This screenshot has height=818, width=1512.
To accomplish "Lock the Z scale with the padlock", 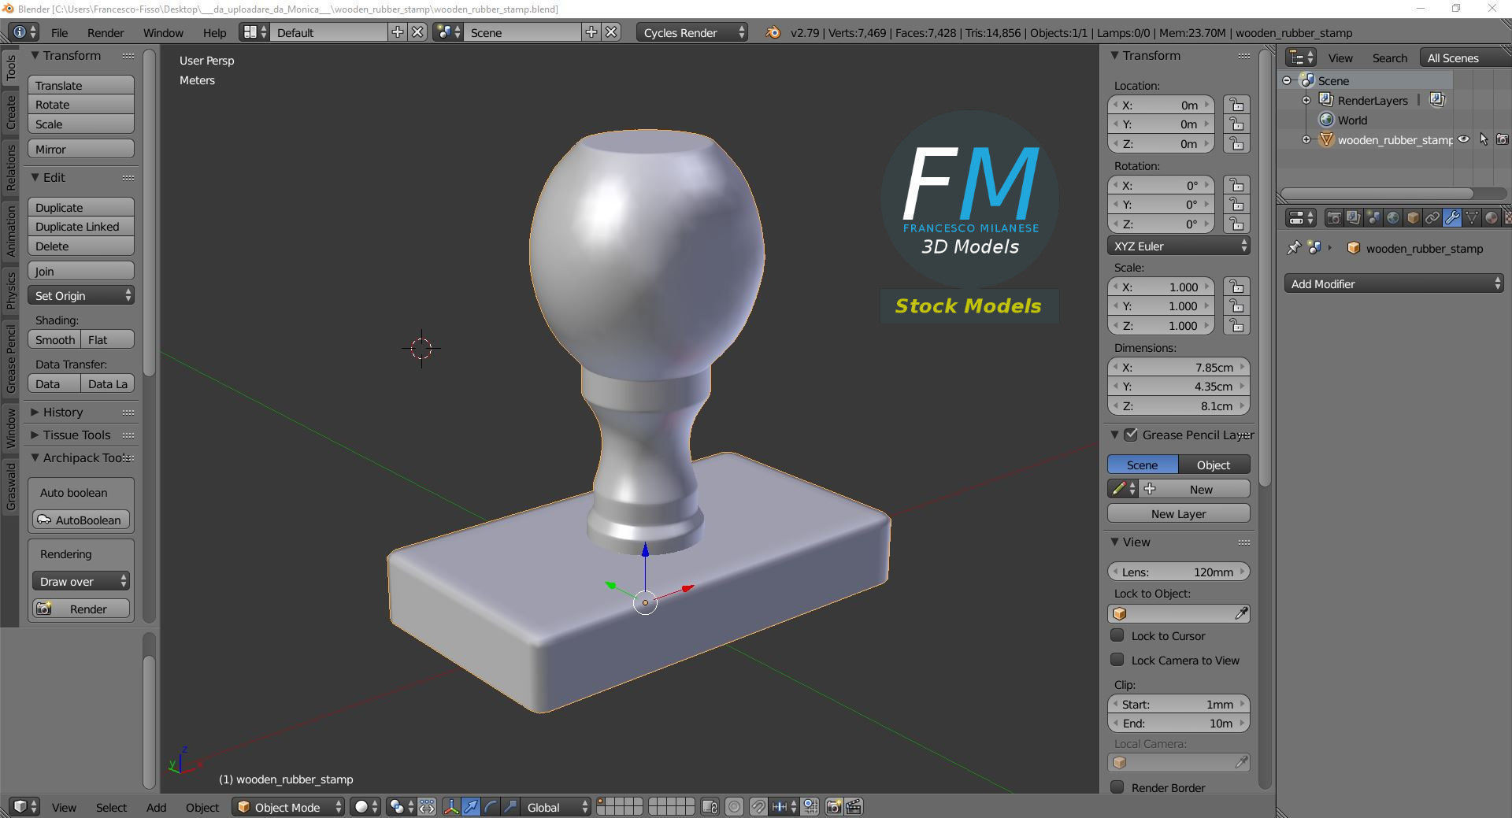I will (1237, 325).
